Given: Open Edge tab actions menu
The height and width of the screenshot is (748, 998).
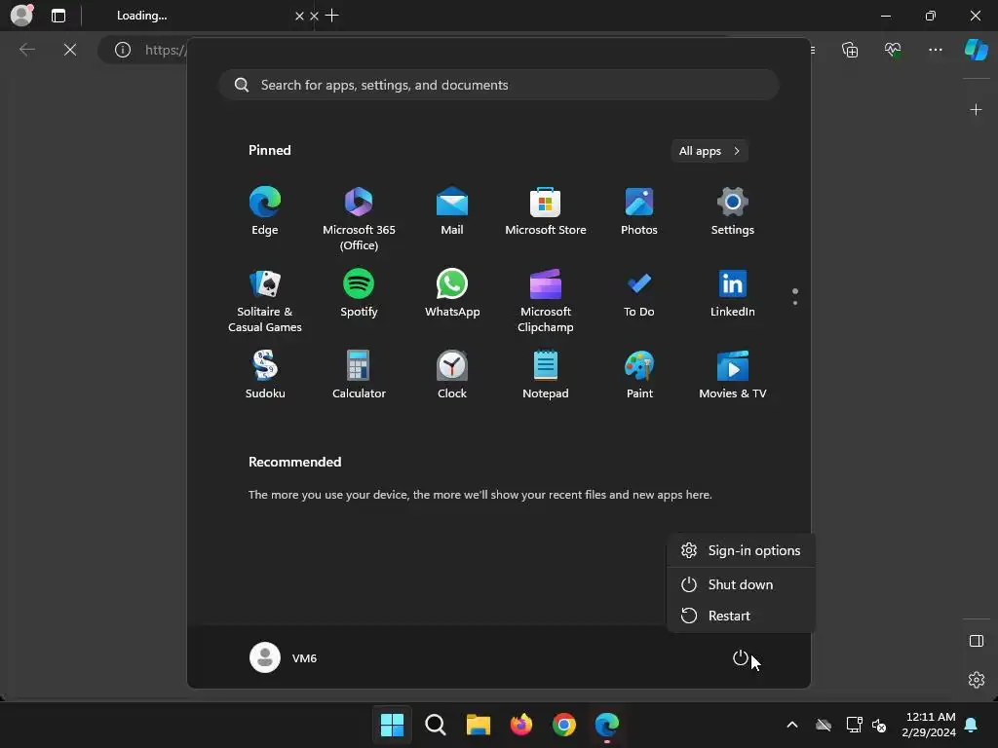Looking at the screenshot, I should (58, 16).
